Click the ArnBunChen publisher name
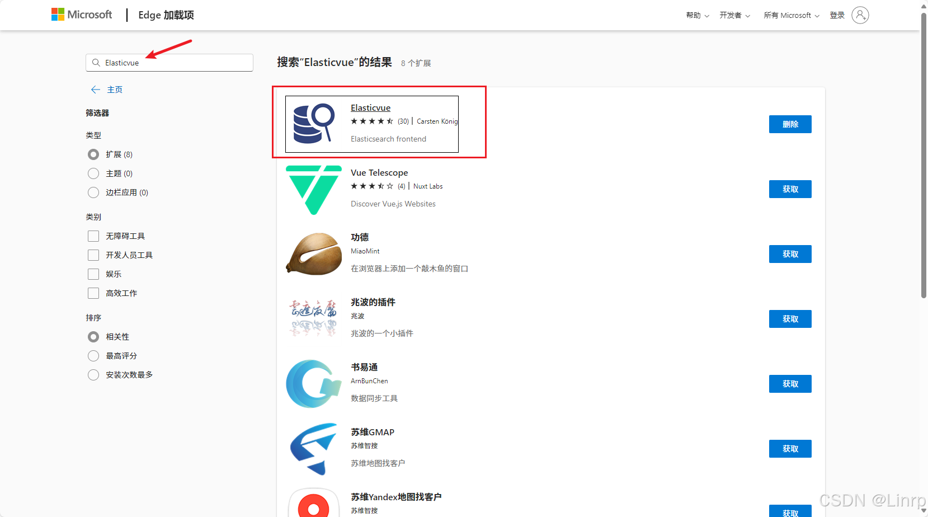 pyautogui.click(x=369, y=381)
